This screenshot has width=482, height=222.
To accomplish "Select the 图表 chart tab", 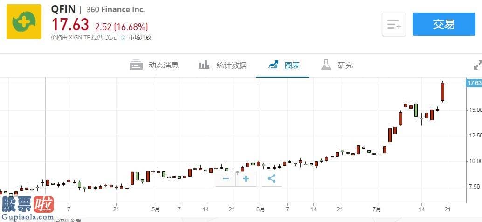I will tap(284, 65).
